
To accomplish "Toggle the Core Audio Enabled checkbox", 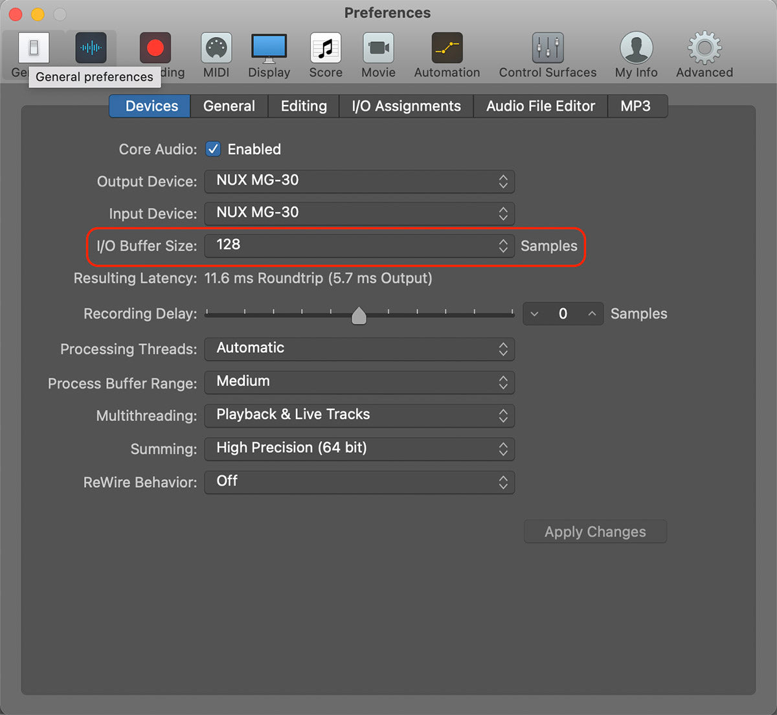I will (x=213, y=149).
